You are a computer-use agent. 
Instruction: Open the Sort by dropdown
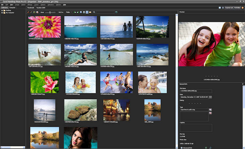(x=61, y=12)
